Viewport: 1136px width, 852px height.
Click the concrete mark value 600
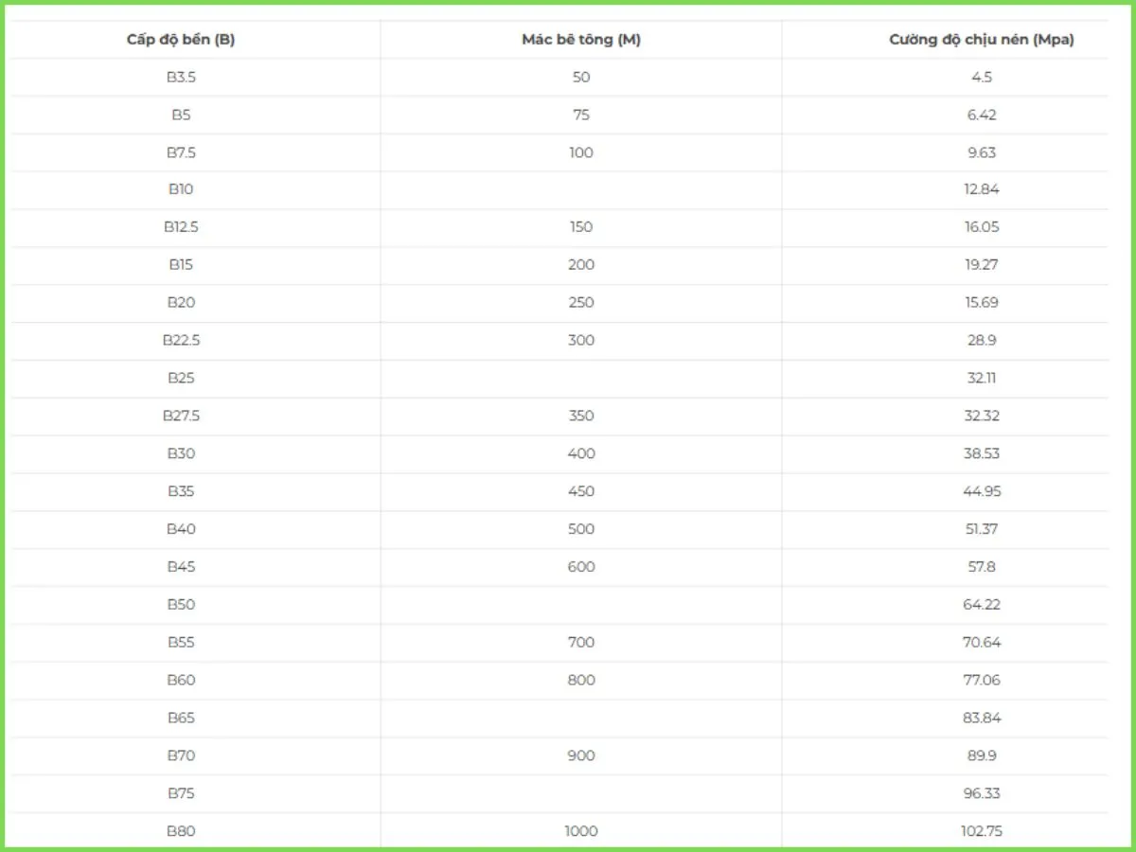(x=581, y=567)
